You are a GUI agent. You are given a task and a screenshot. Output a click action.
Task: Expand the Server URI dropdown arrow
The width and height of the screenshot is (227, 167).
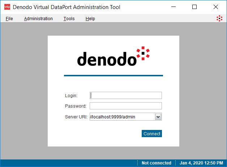pyautogui.click(x=158, y=117)
